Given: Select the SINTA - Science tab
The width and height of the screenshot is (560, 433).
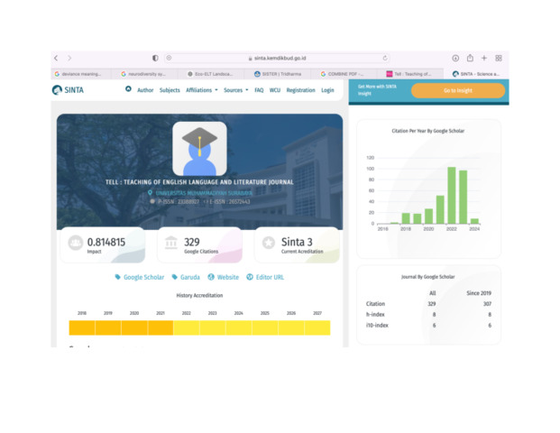Looking at the screenshot, I should [476, 74].
